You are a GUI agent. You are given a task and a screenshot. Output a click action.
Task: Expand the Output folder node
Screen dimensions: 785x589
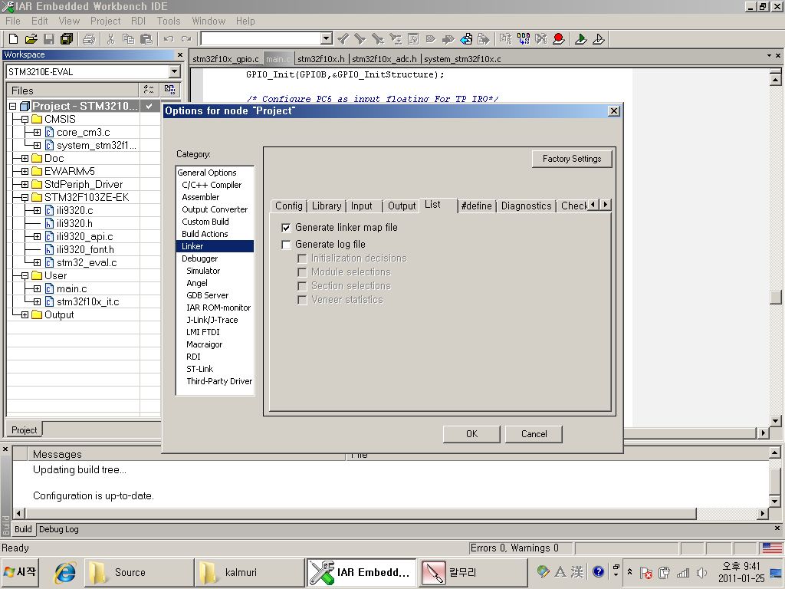point(25,314)
